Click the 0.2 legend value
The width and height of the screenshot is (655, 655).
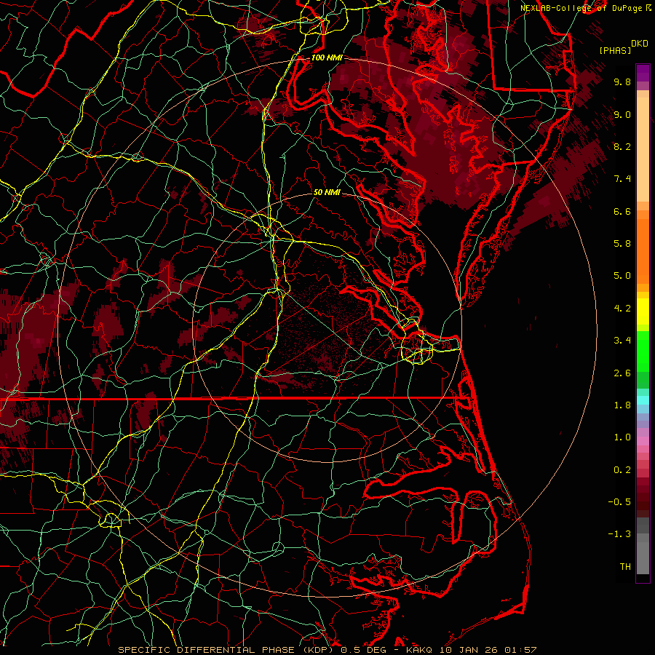622,470
